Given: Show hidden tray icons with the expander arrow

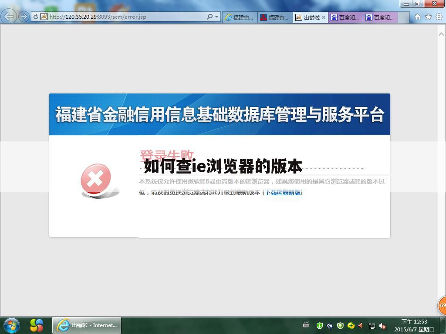Looking at the screenshot, I should [301, 325].
